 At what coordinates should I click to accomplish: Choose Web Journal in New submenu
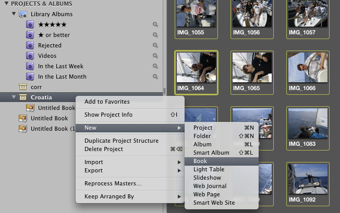[222, 186]
